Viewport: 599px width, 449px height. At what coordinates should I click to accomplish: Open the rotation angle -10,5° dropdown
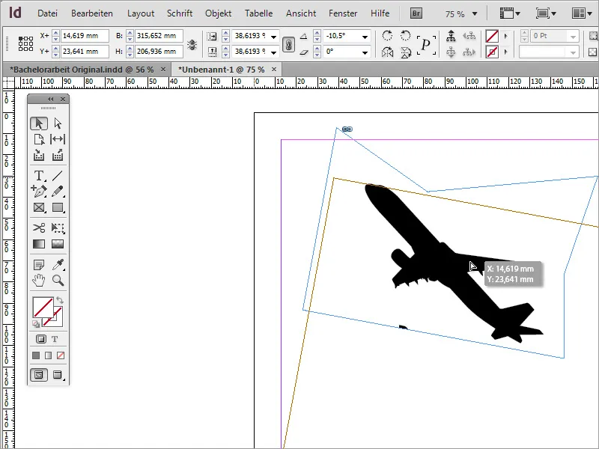tap(365, 37)
